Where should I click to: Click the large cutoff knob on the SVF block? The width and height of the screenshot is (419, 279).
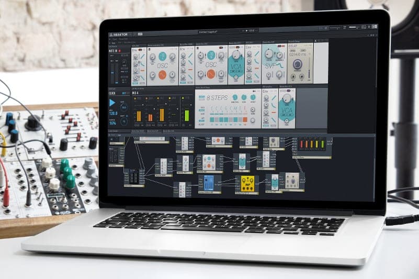click(269, 54)
